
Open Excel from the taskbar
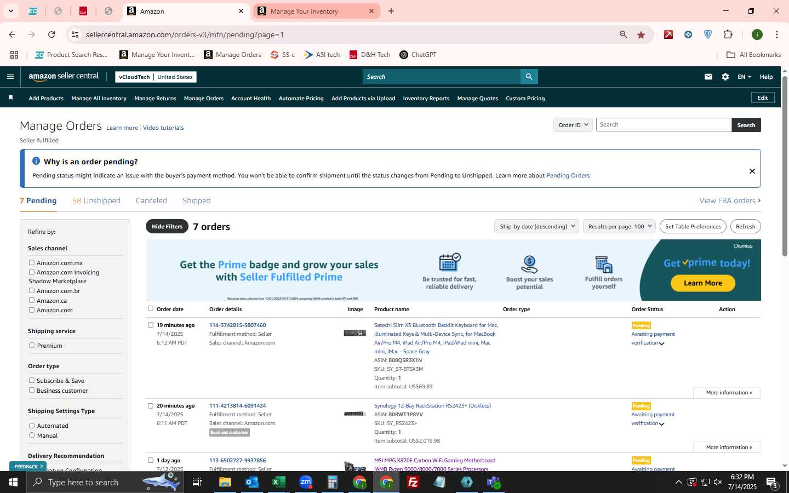(279, 482)
